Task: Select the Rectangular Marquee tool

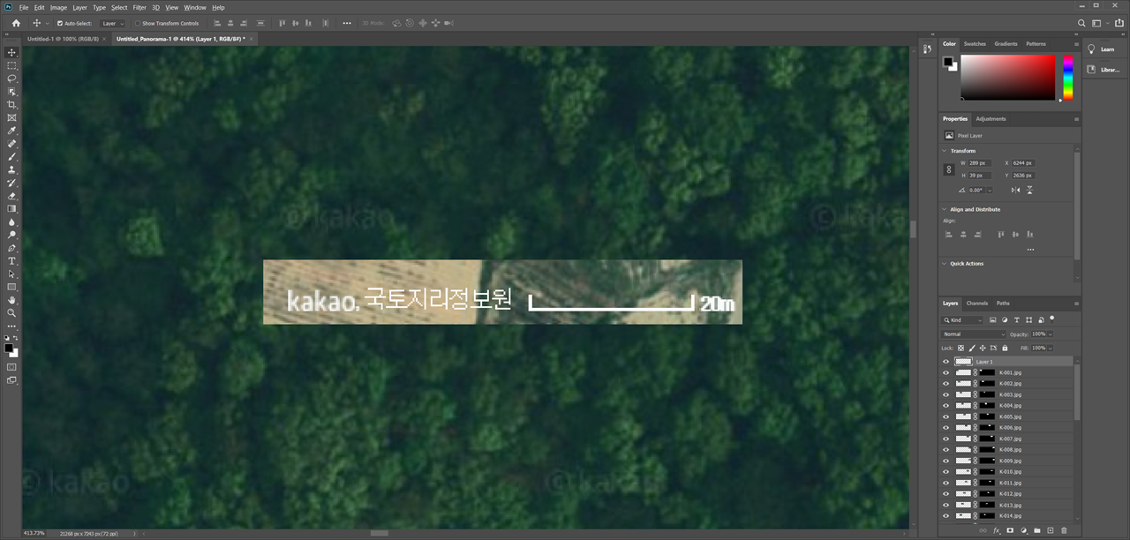Action: (11, 65)
